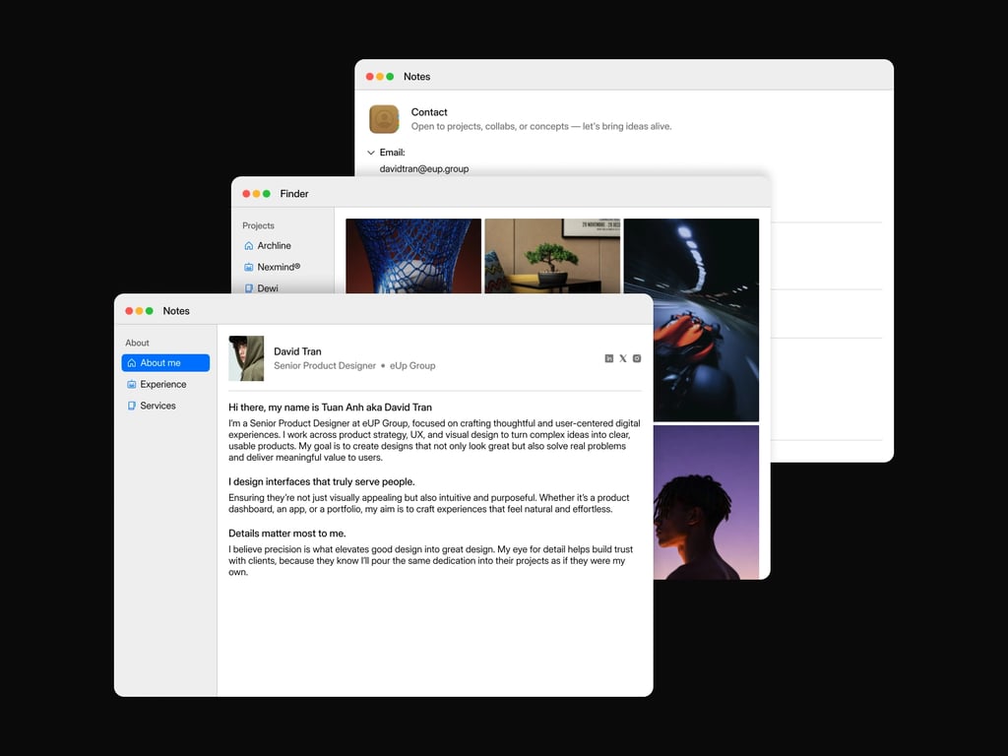The width and height of the screenshot is (1008, 756).
Task: Click the home icon next to Archline
Action: tap(249, 245)
